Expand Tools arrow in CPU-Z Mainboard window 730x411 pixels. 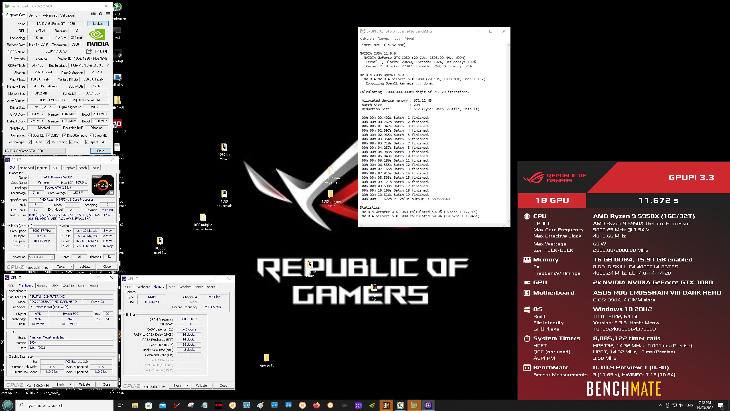[70, 384]
